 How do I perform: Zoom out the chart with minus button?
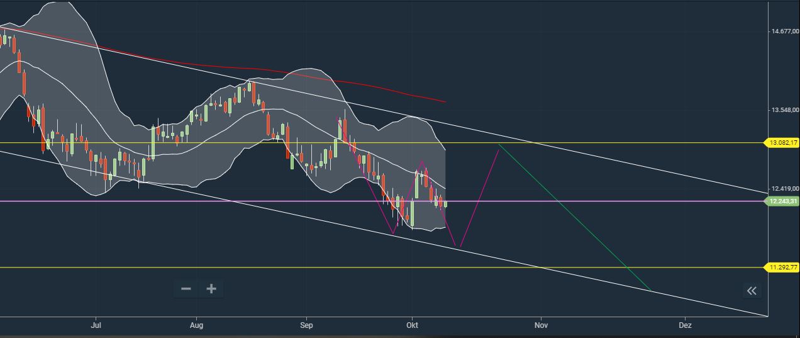click(186, 289)
